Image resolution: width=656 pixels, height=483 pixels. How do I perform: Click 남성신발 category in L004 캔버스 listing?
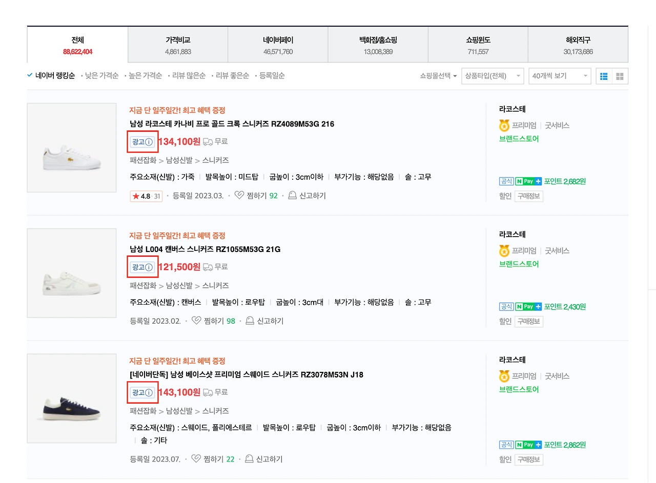coord(179,286)
